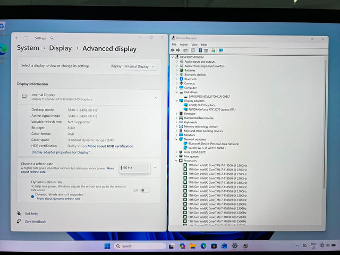Click the blue Help toolbar icon in Device Manager
Screen dimensions: 340x255
[200, 50]
